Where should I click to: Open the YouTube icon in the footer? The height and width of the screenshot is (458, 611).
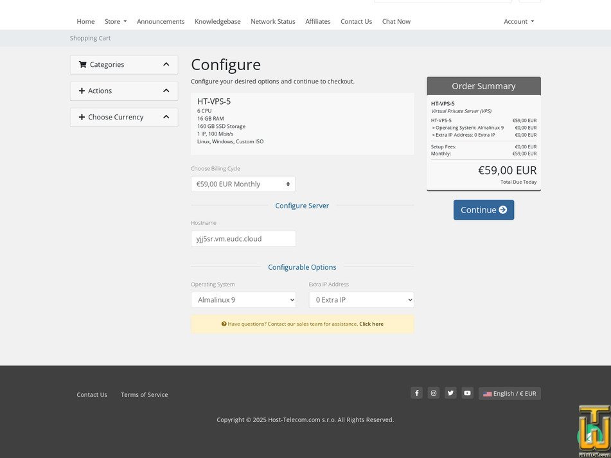click(467, 392)
